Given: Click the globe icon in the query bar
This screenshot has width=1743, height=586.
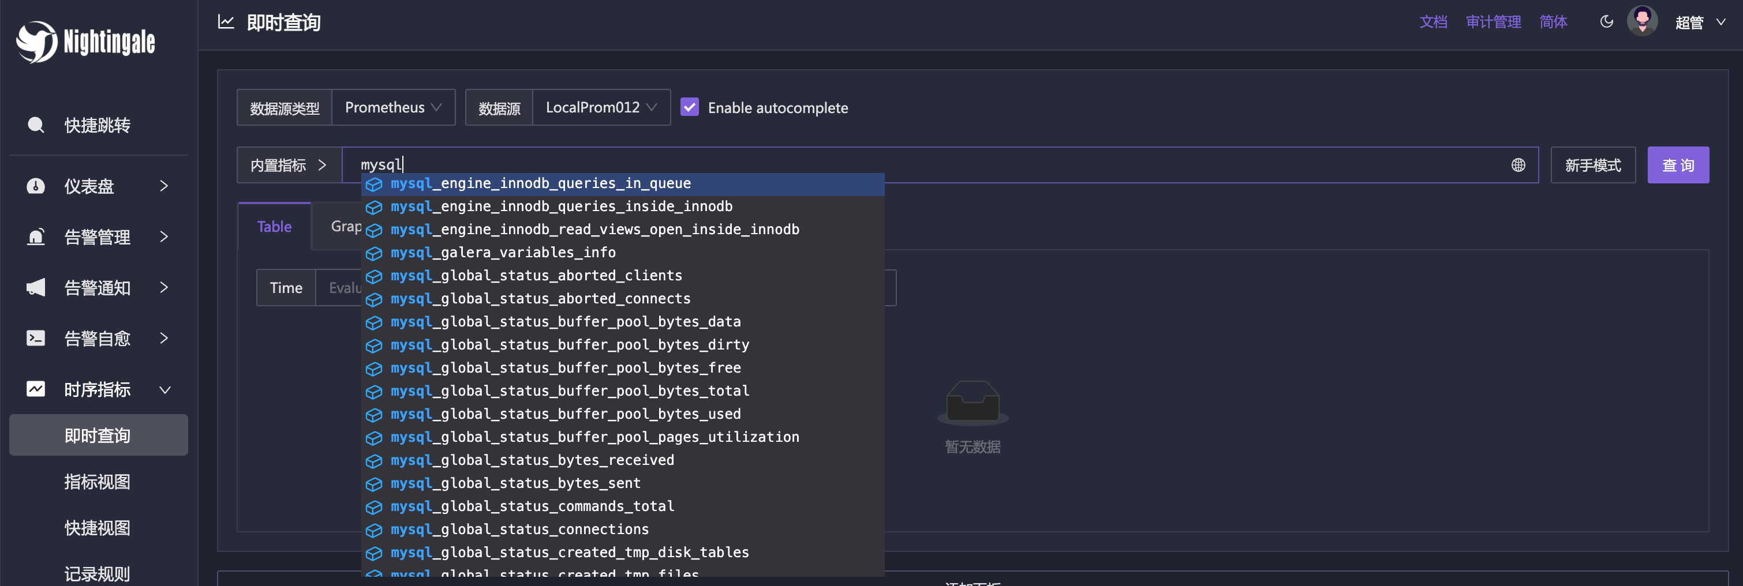Looking at the screenshot, I should (x=1518, y=164).
